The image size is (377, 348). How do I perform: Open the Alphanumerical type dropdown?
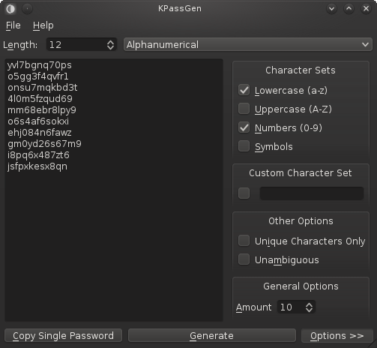point(248,45)
